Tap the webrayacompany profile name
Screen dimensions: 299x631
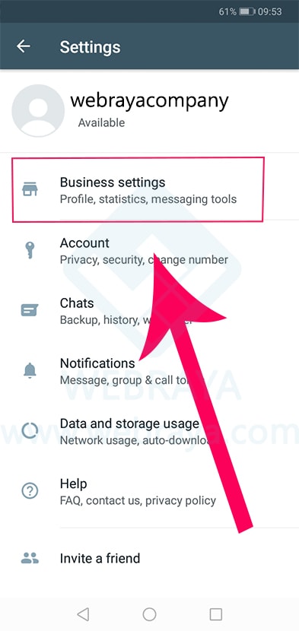point(149,100)
